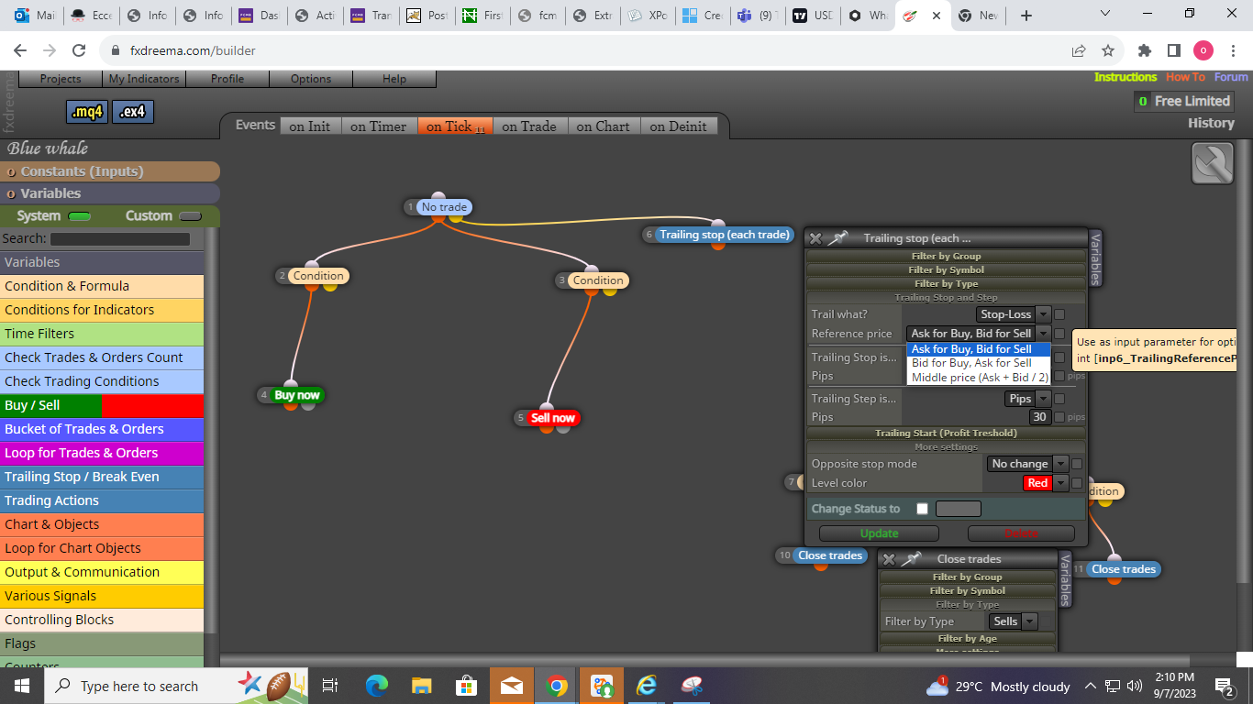Tick the input checkbox for Level color
The width and height of the screenshot is (1253, 704).
click(x=1077, y=483)
